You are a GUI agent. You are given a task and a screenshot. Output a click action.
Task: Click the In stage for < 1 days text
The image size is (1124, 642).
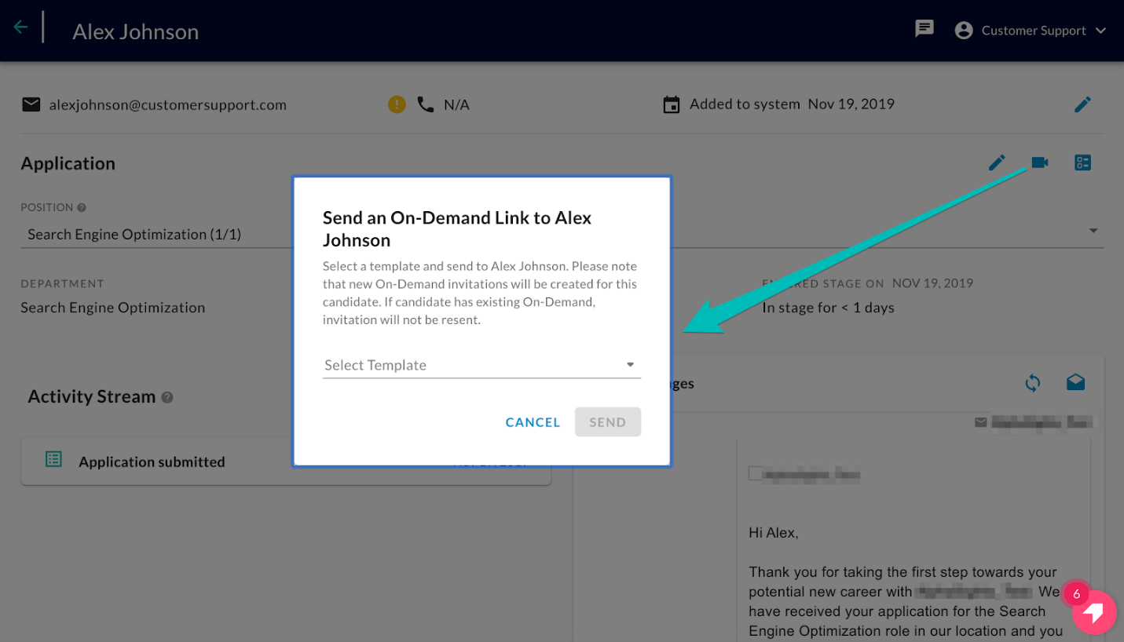828,308
